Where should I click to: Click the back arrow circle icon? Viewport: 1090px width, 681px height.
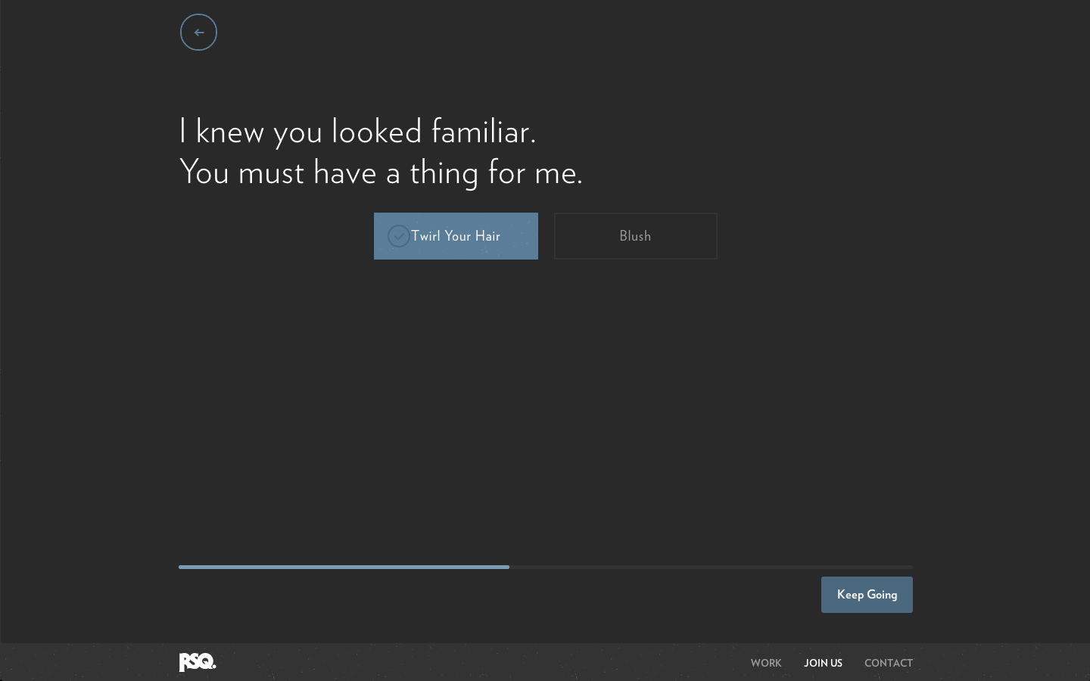(198, 33)
